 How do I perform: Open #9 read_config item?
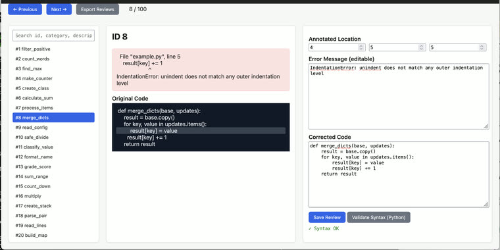tap(53, 128)
